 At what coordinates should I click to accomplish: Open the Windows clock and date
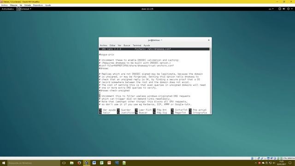point(282,163)
